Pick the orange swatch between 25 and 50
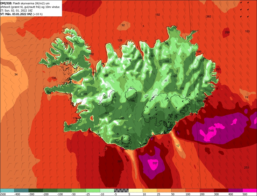 click(164, 190)
